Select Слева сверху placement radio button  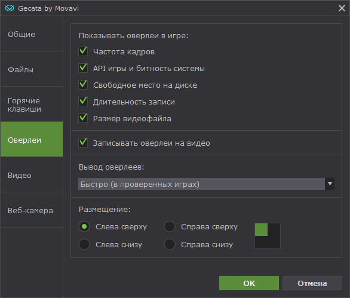(x=84, y=226)
